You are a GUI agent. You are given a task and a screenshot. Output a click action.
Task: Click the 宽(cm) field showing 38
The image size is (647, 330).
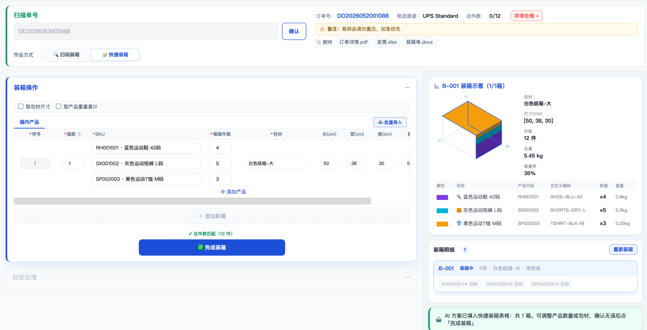pos(357,163)
